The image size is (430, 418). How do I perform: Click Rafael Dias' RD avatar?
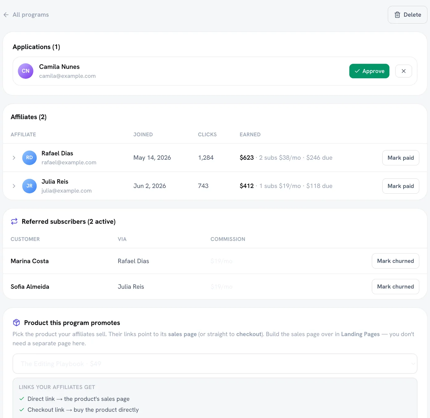tap(29, 158)
